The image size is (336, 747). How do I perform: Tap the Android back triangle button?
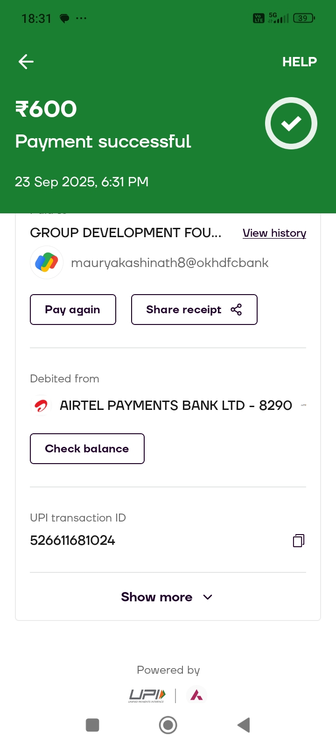[x=244, y=725]
